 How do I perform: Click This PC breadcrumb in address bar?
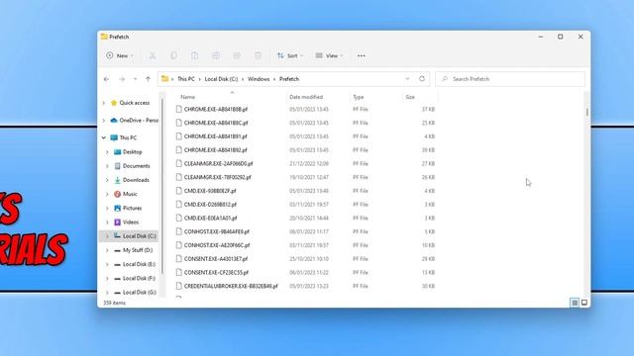pyautogui.click(x=186, y=79)
